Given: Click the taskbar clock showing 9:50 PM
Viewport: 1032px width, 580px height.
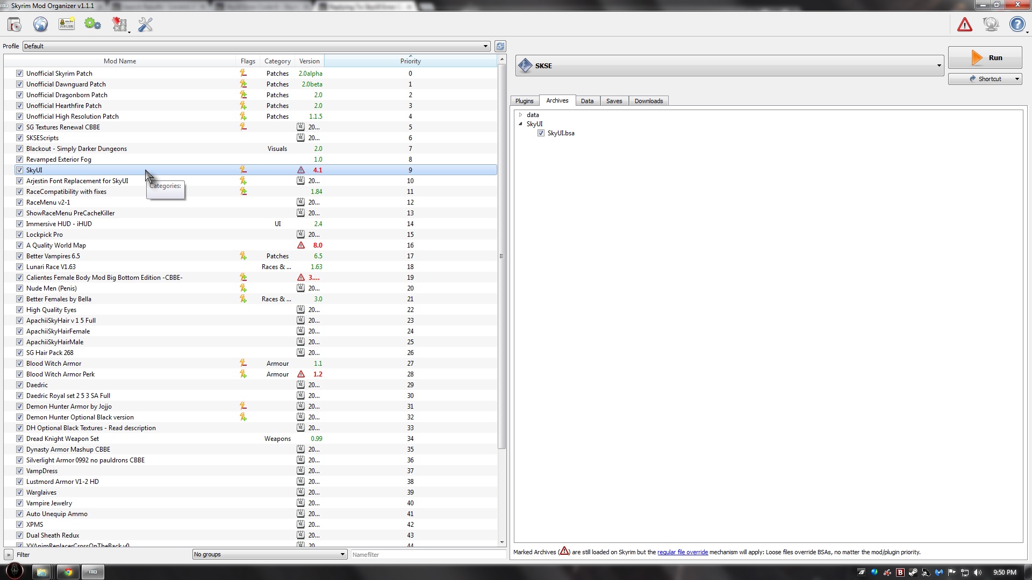Looking at the screenshot, I should (1005, 572).
